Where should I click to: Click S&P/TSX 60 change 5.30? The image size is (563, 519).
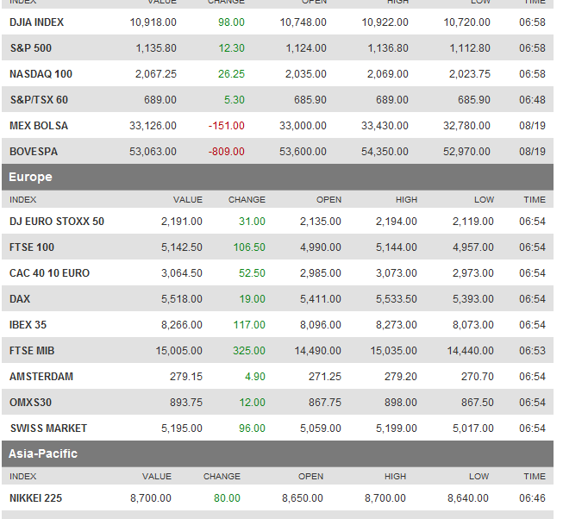(x=235, y=100)
